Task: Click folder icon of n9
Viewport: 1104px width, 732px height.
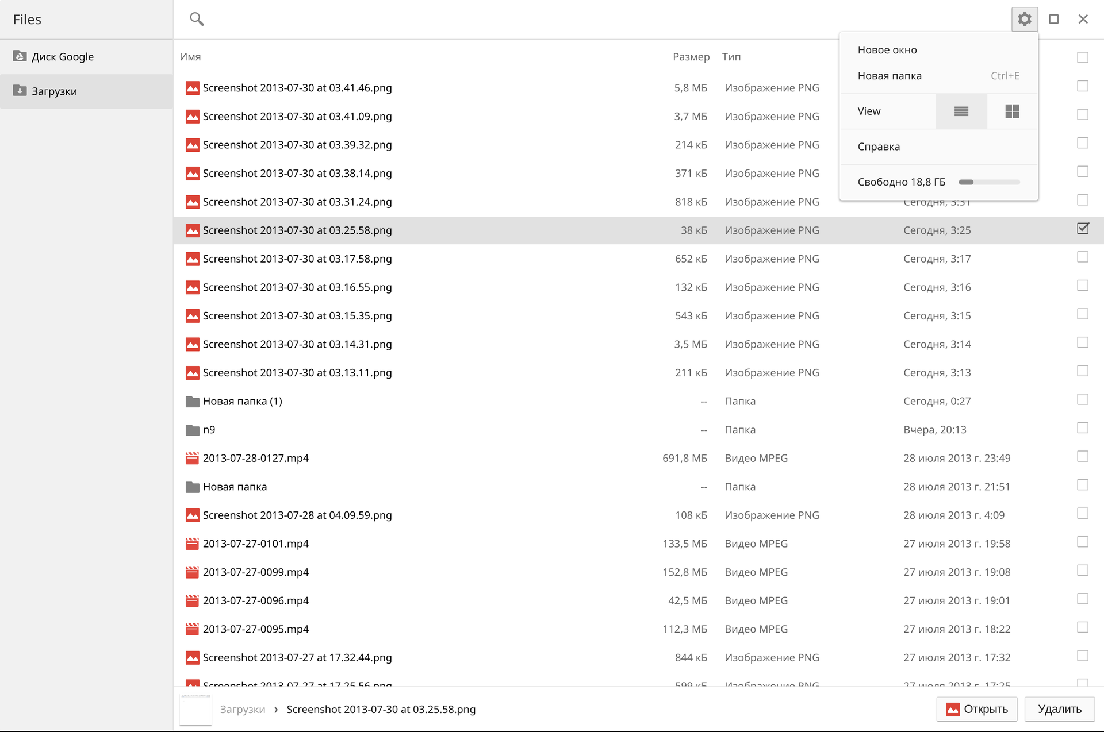Action: (193, 430)
